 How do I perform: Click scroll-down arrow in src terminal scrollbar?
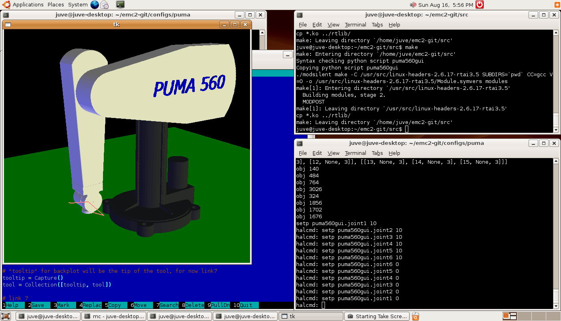(556, 130)
